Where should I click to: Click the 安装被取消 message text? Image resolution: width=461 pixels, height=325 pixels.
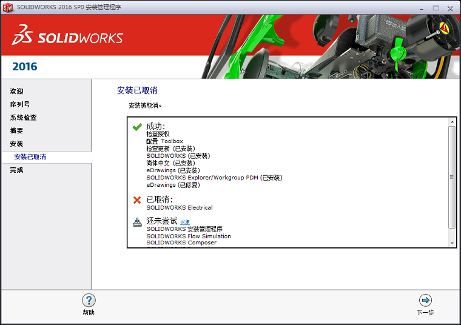click(145, 106)
